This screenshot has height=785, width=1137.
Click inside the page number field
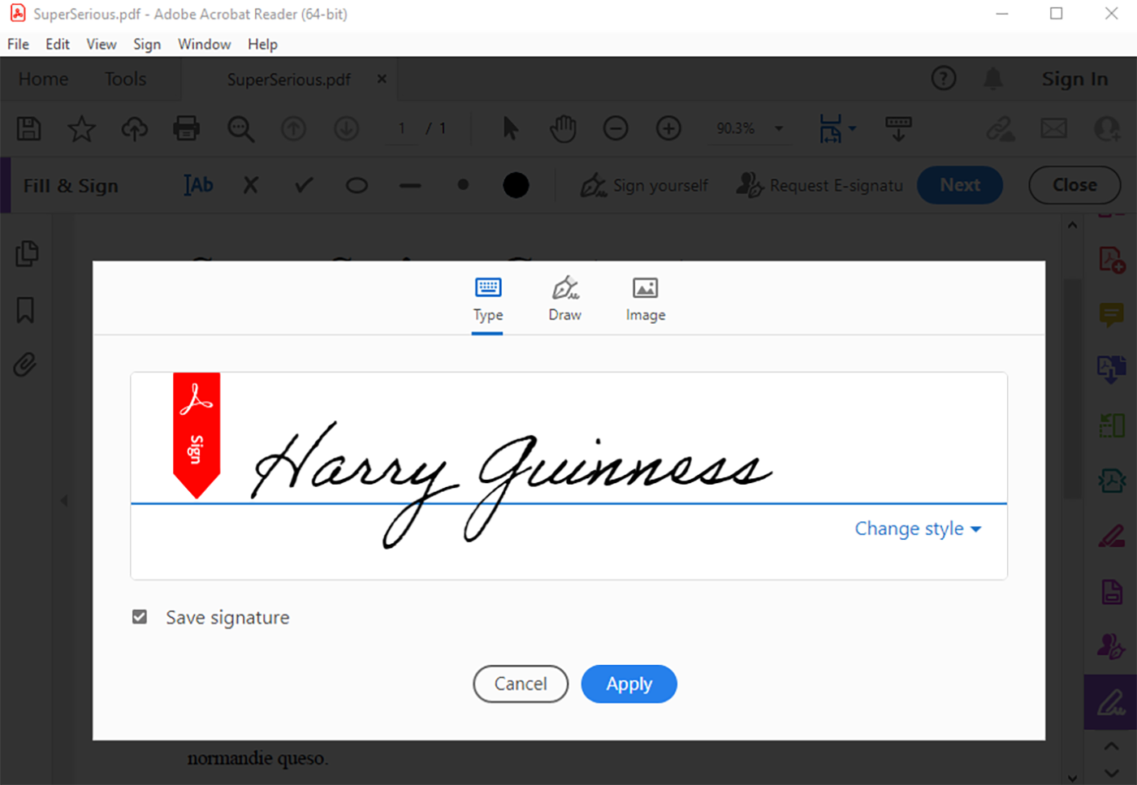tap(403, 127)
